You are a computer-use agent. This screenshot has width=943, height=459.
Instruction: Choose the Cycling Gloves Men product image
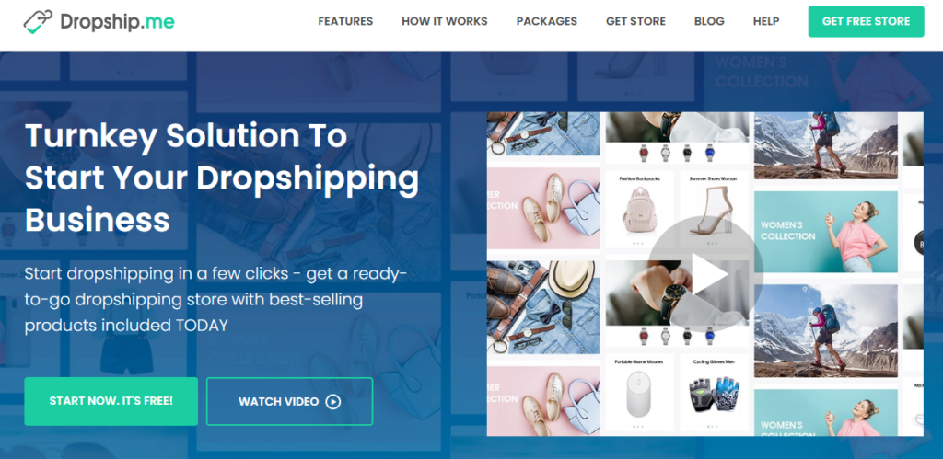coord(714,395)
